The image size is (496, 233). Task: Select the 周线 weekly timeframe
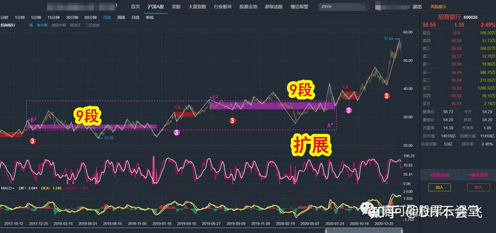121,18
